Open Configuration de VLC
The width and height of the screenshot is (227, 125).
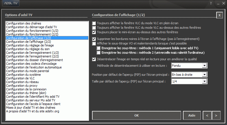coord(47,78)
